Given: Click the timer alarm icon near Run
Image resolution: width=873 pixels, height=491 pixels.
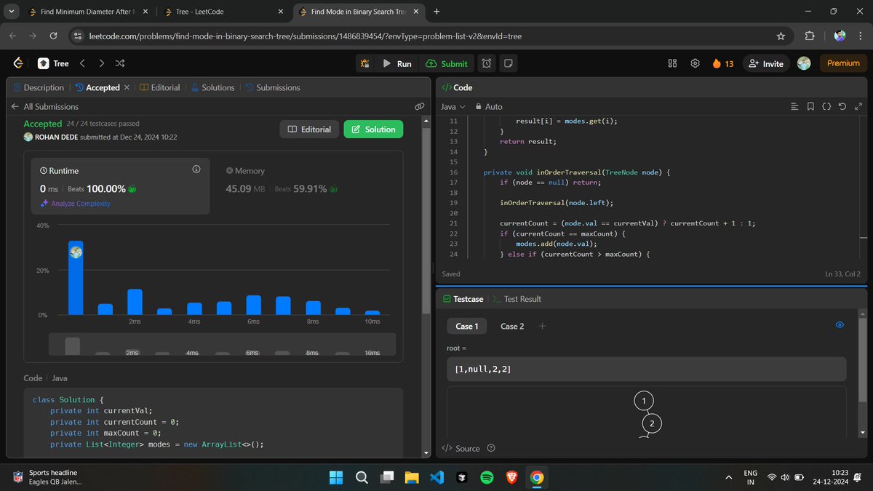Looking at the screenshot, I should click(486, 63).
